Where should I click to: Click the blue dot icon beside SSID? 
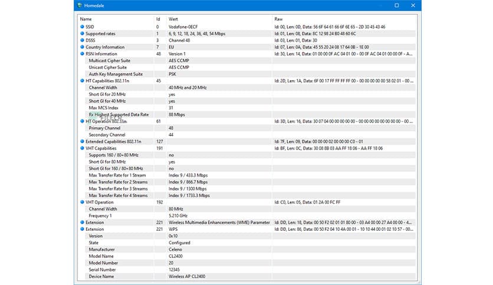tap(82, 27)
